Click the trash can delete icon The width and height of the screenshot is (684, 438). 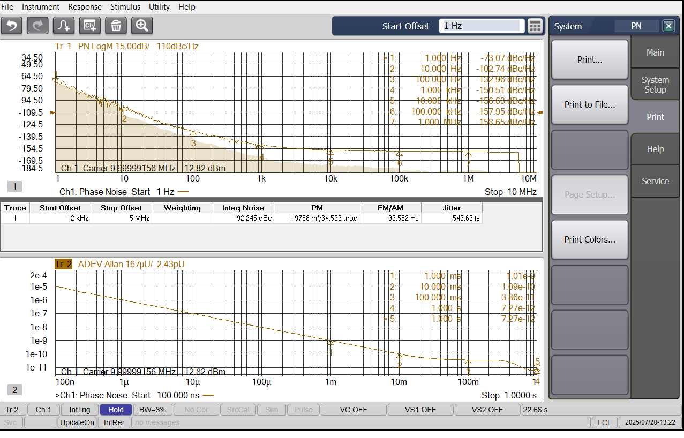coord(116,26)
